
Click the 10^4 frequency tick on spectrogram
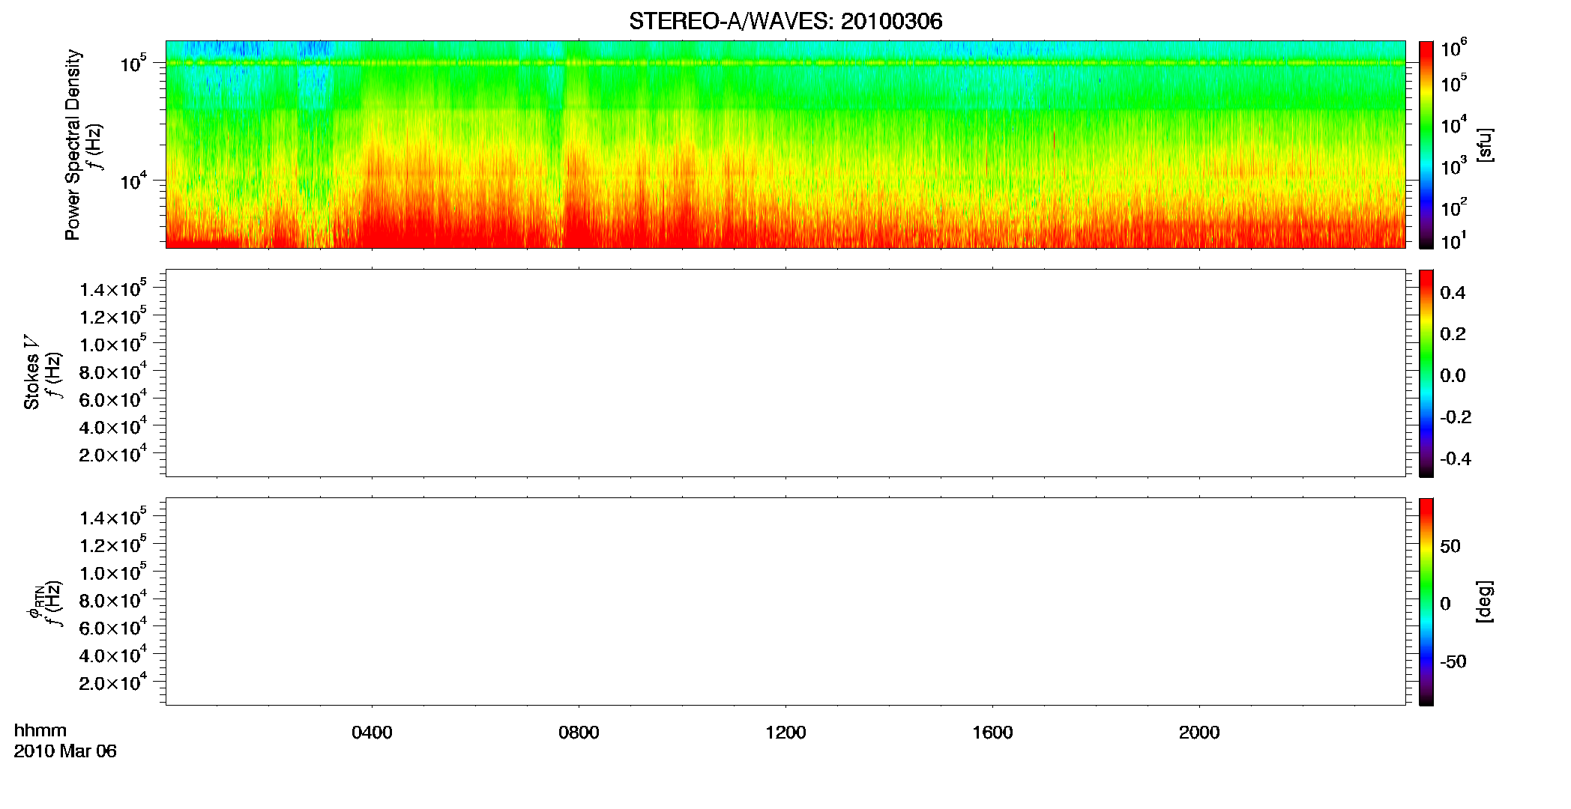tap(133, 180)
